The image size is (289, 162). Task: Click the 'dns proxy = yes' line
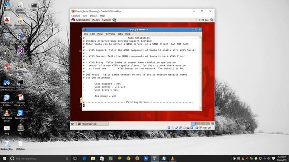105,96
